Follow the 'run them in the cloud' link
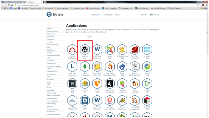 pos(140,30)
